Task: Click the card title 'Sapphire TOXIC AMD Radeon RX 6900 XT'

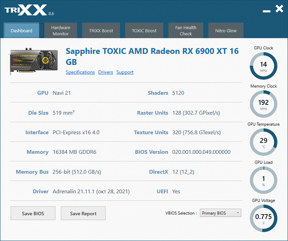Action: coord(152,56)
